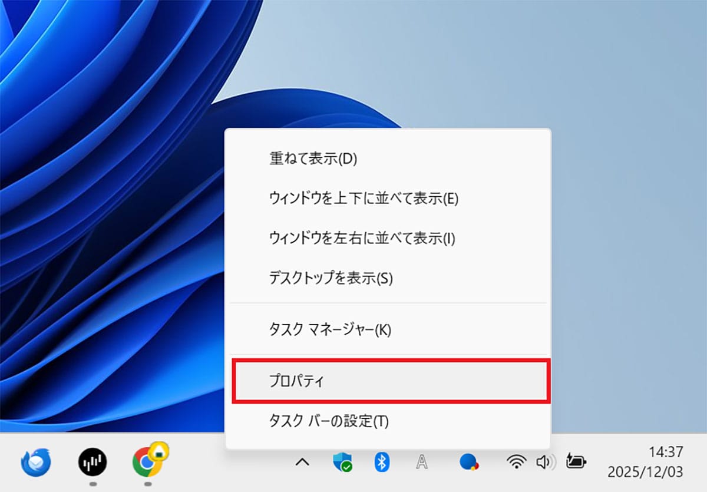Dismiss the menu by clicking the desktop
707x492 pixels.
point(106,177)
